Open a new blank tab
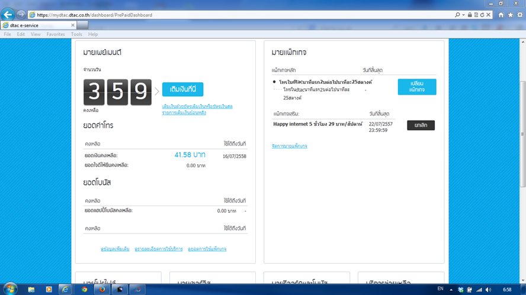526x295 pixels. point(82,25)
